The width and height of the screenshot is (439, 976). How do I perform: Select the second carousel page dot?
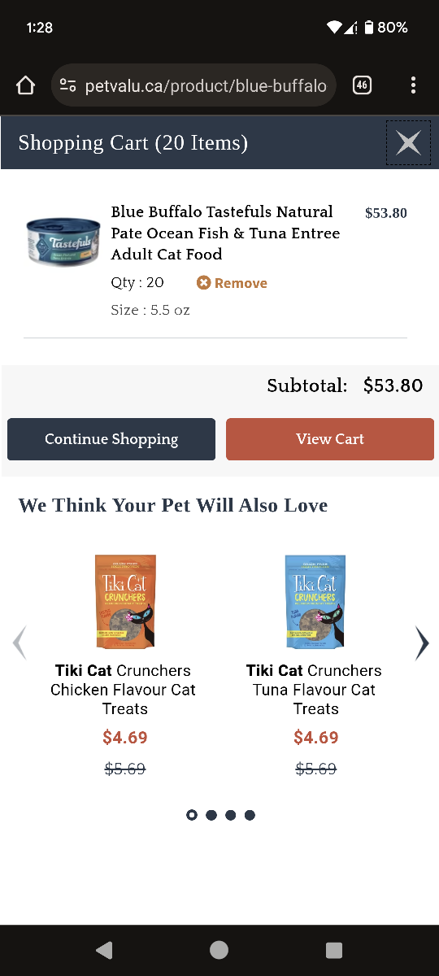[211, 815]
